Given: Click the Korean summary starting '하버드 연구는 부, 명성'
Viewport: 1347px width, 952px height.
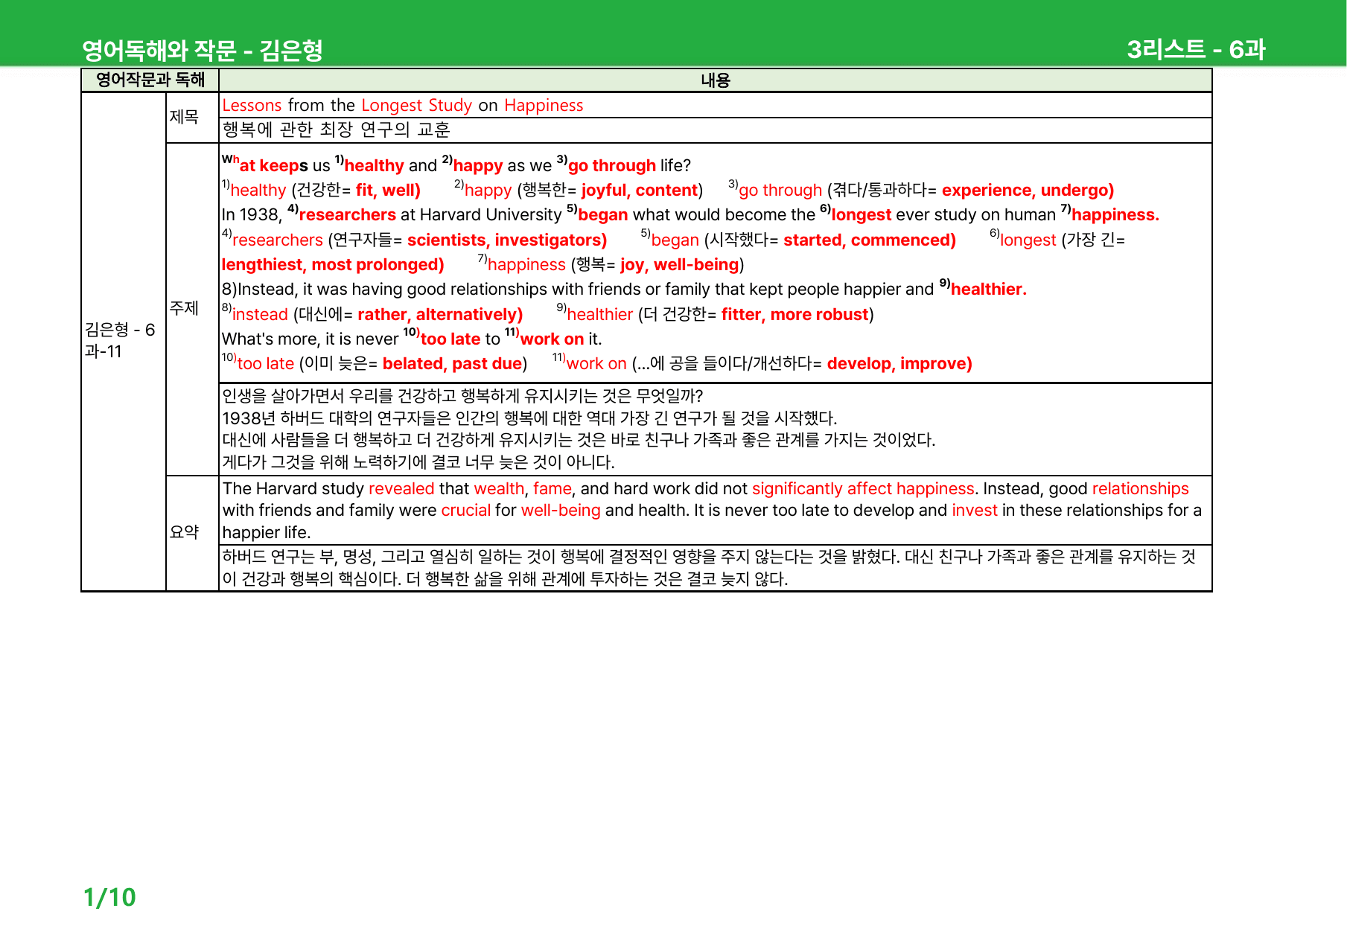Looking at the screenshot, I should coord(709,568).
